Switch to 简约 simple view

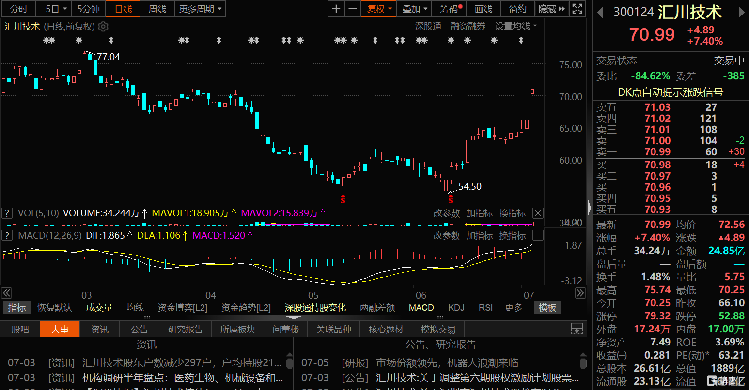click(x=517, y=9)
